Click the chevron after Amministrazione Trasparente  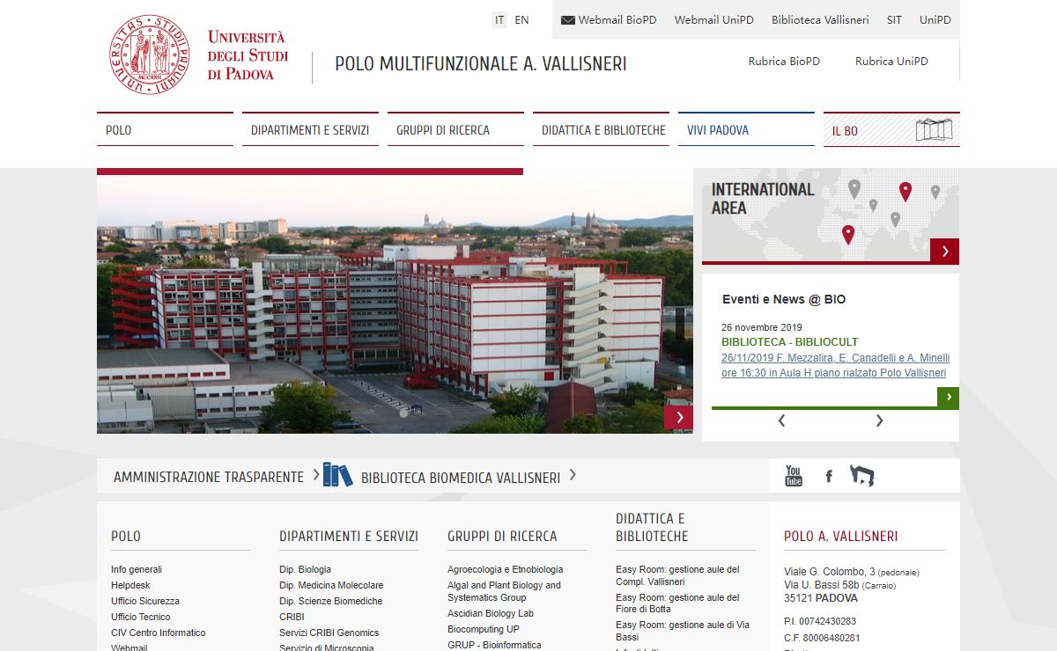tap(316, 475)
